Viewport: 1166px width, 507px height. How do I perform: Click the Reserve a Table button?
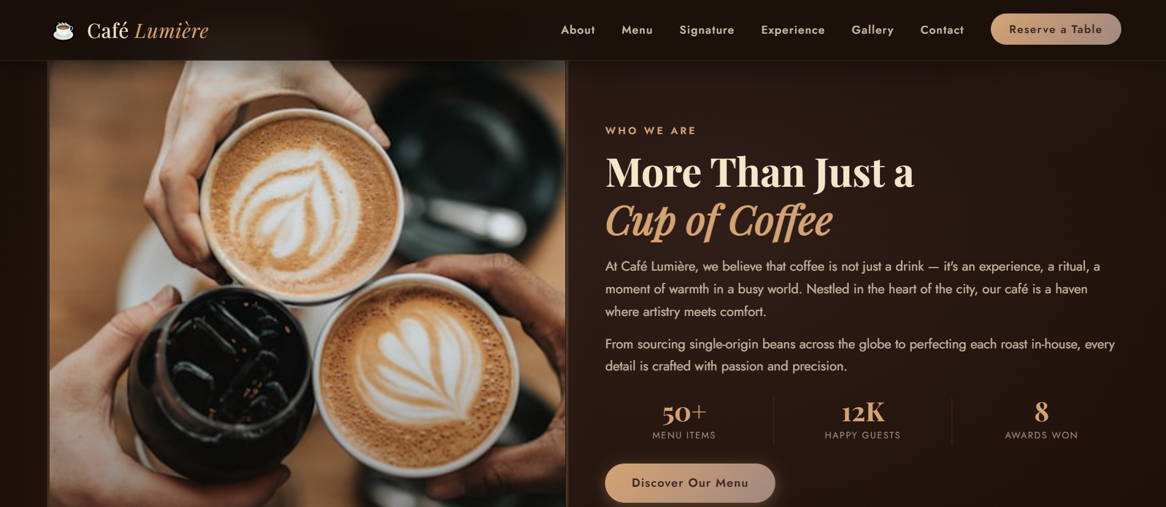tap(1056, 29)
